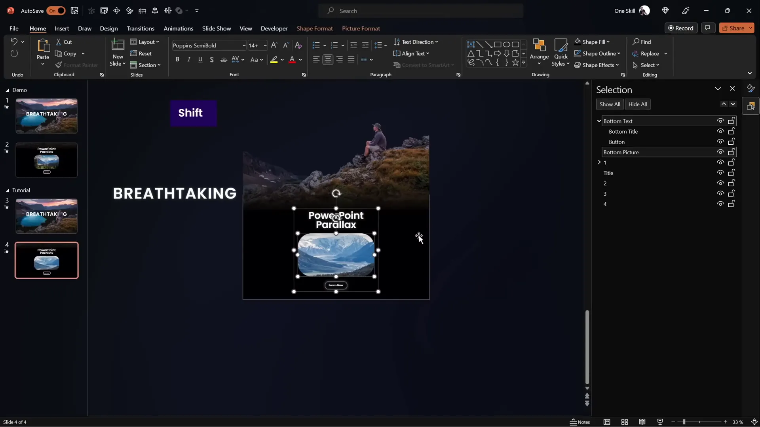Select the slide 3 thumbnail
Viewport: 760px width, 427px height.
click(46, 216)
